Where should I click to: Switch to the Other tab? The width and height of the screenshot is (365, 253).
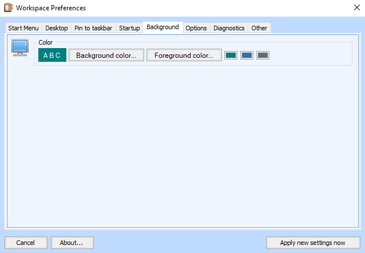click(x=259, y=28)
